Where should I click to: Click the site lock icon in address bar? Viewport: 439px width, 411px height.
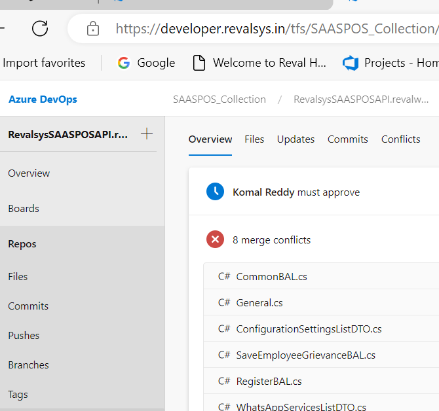pos(93,29)
